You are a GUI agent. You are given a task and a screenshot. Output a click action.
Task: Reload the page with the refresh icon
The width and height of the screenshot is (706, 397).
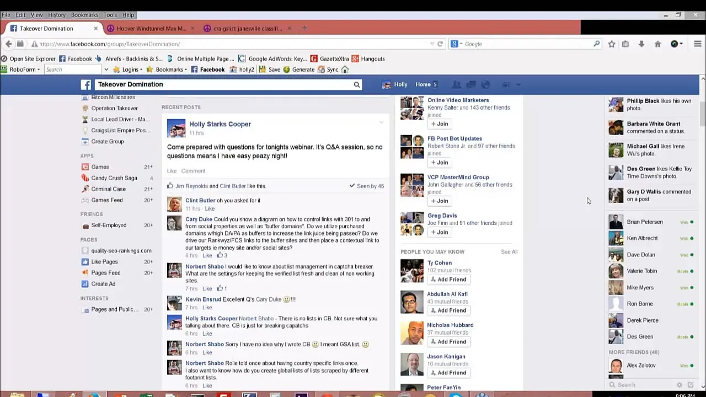[x=440, y=44]
